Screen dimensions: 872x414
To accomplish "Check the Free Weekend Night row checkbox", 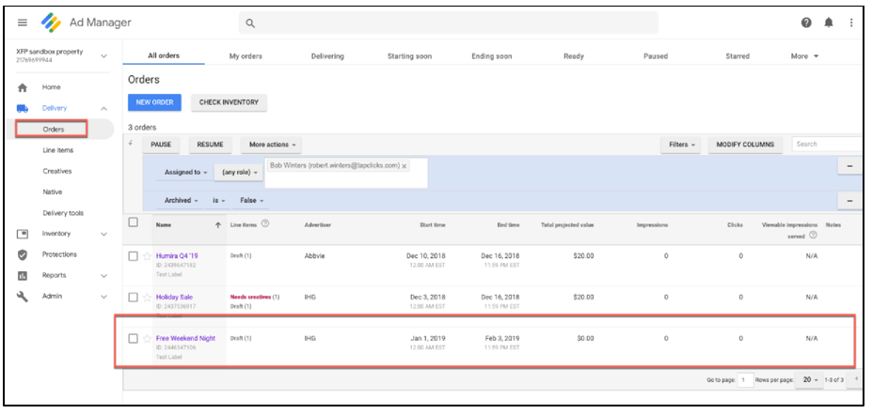I will point(133,339).
